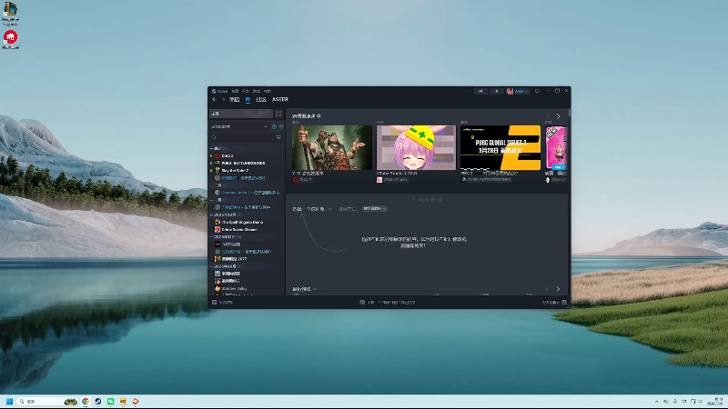Viewport: 728px width, 409px height.
Task: Open the downloads manager icon in footer
Action: [362, 303]
